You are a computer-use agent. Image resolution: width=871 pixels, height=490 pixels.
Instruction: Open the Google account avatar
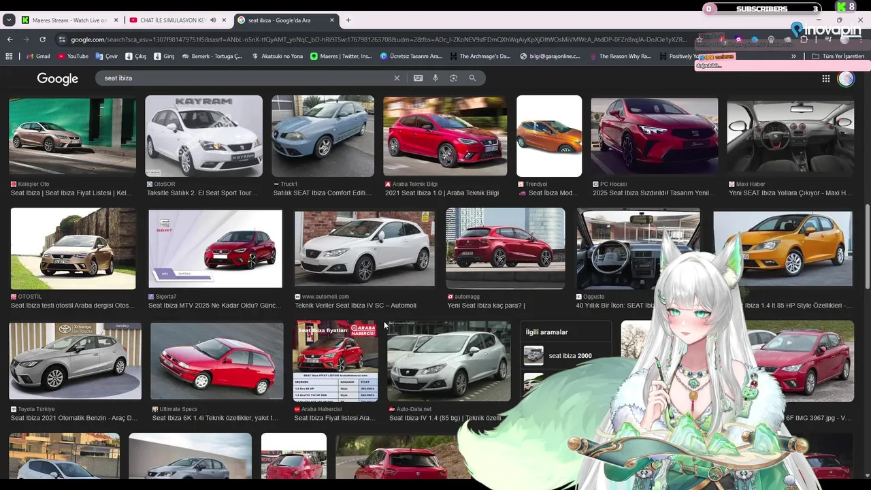pyautogui.click(x=846, y=79)
